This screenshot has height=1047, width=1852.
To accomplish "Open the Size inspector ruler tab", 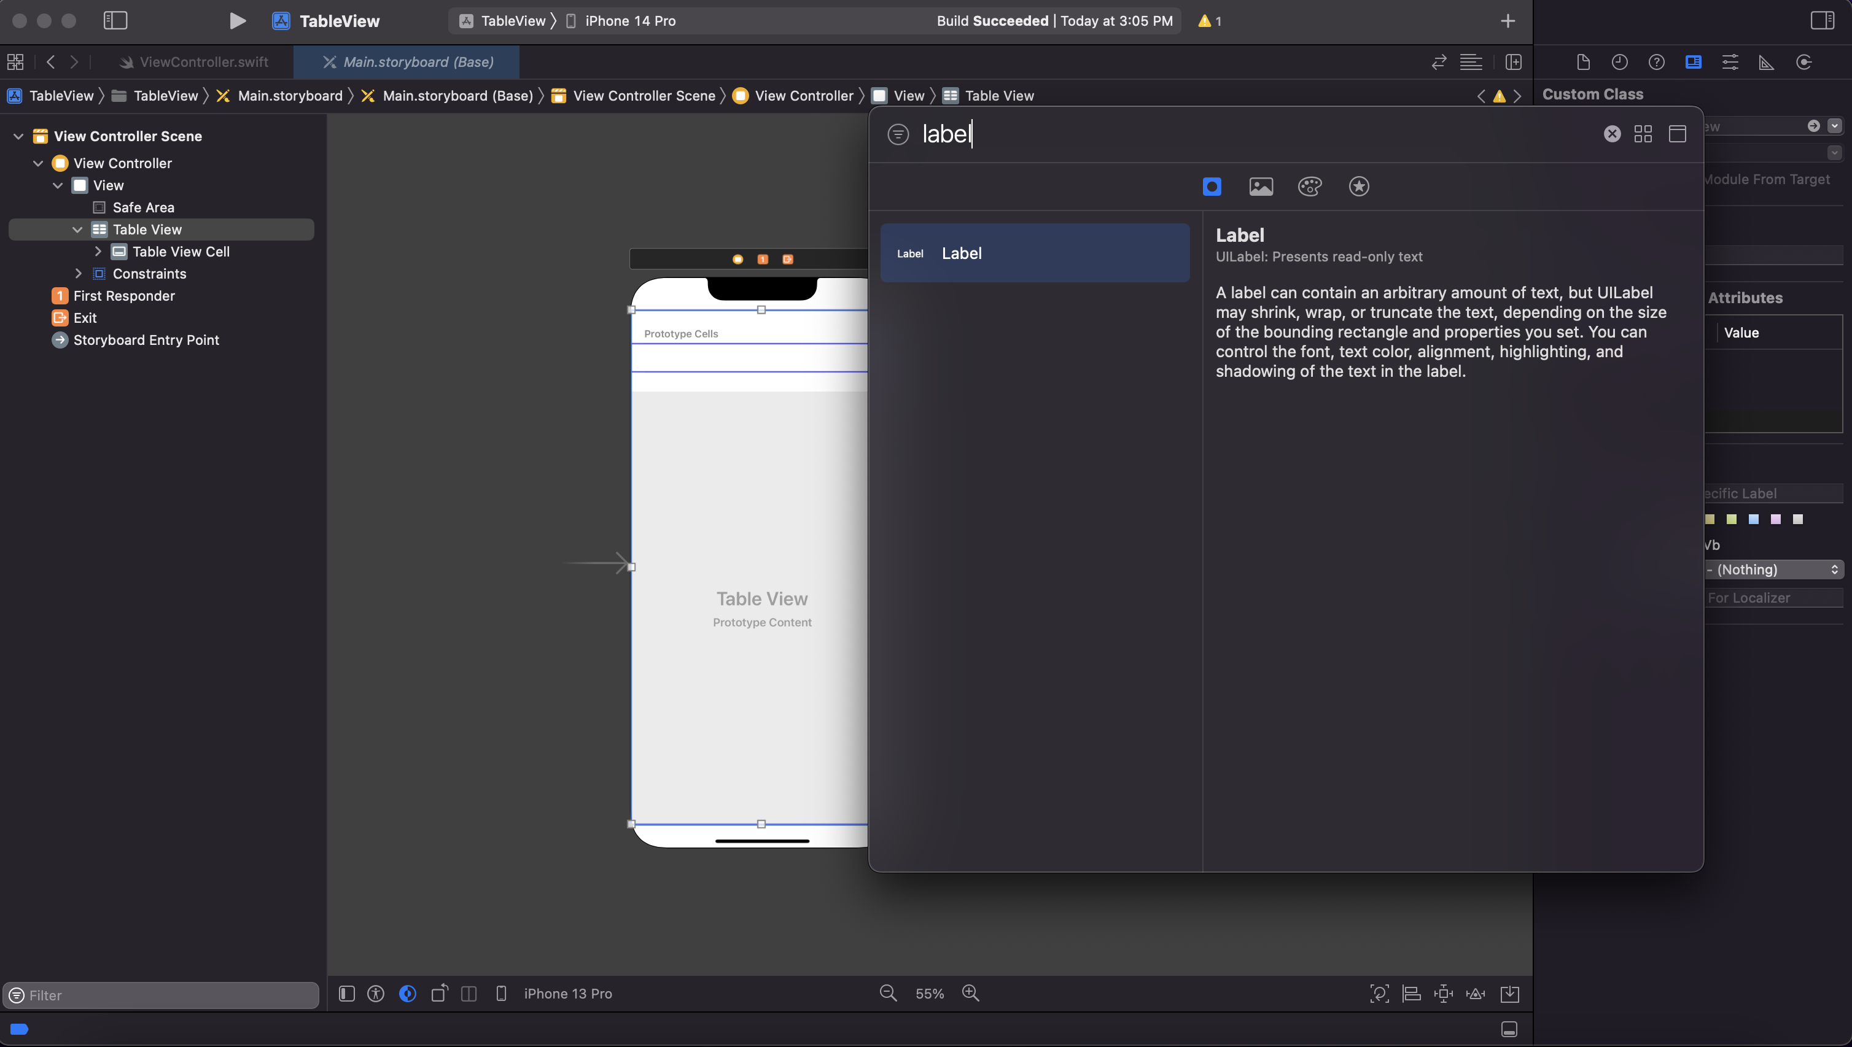I will click(1767, 63).
